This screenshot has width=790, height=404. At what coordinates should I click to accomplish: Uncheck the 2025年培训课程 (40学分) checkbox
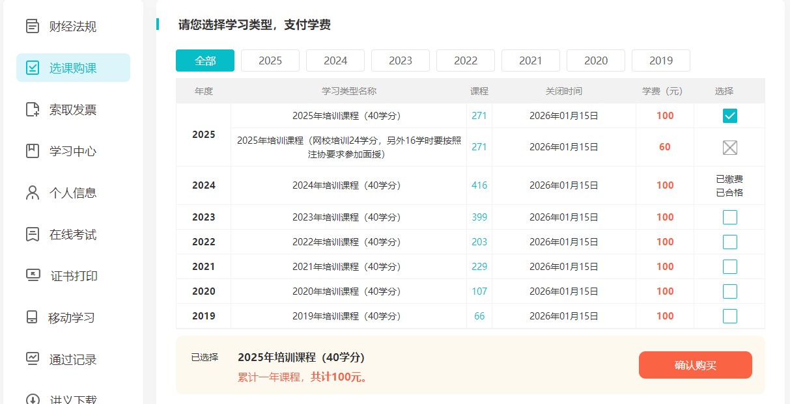pyautogui.click(x=729, y=116)
